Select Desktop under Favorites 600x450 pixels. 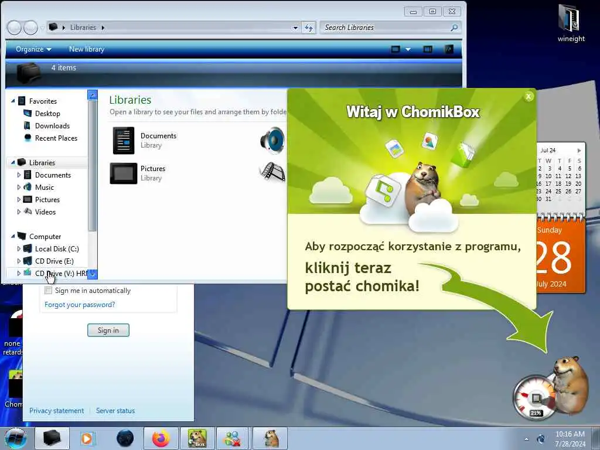(x=47, y=113)
